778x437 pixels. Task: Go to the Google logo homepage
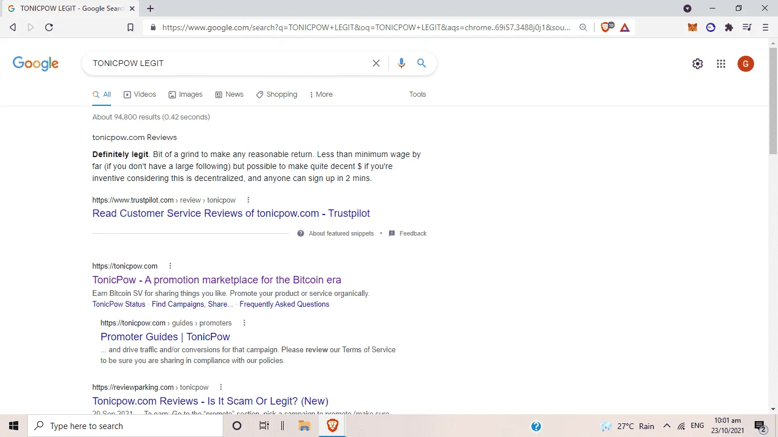coord(36,64)
